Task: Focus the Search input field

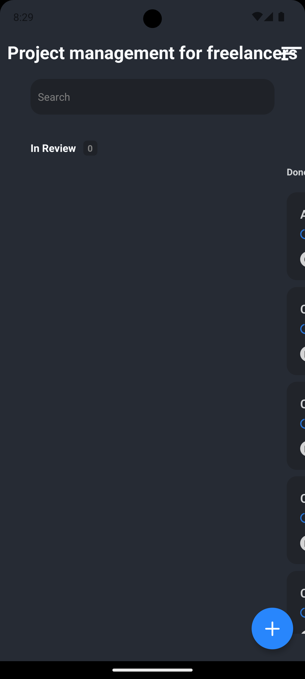Action: (x=152, y=97)
